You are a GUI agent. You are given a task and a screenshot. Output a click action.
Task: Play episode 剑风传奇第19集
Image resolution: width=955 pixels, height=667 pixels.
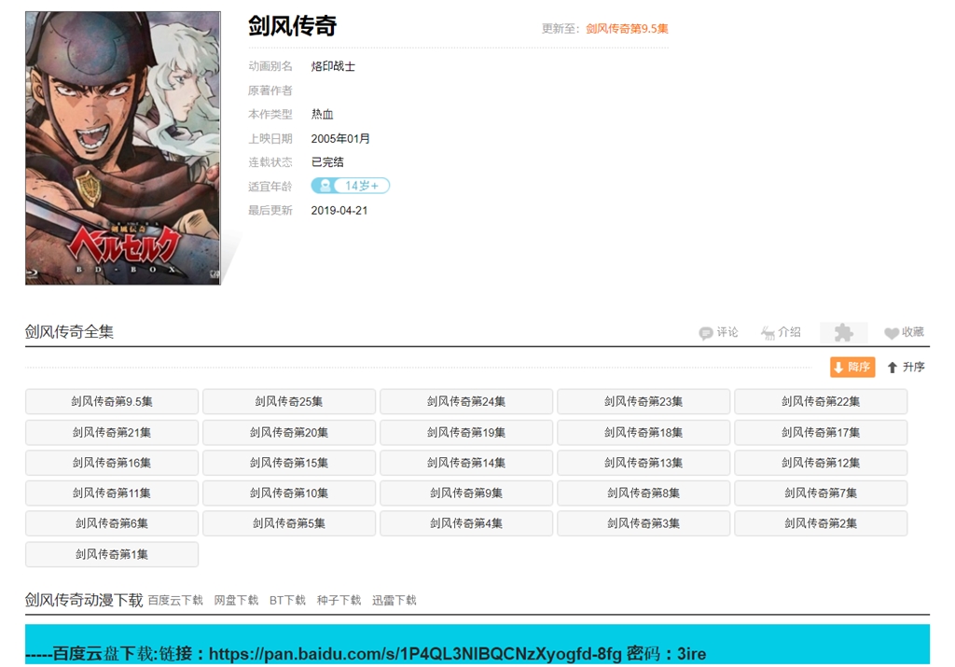pyautogui.click(x=466, y=433)
